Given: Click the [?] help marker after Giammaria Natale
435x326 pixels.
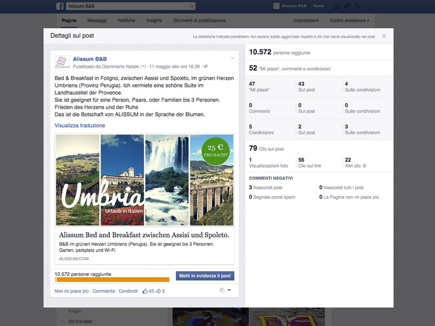Looking at the screenshot, I should tap(143, 66).
